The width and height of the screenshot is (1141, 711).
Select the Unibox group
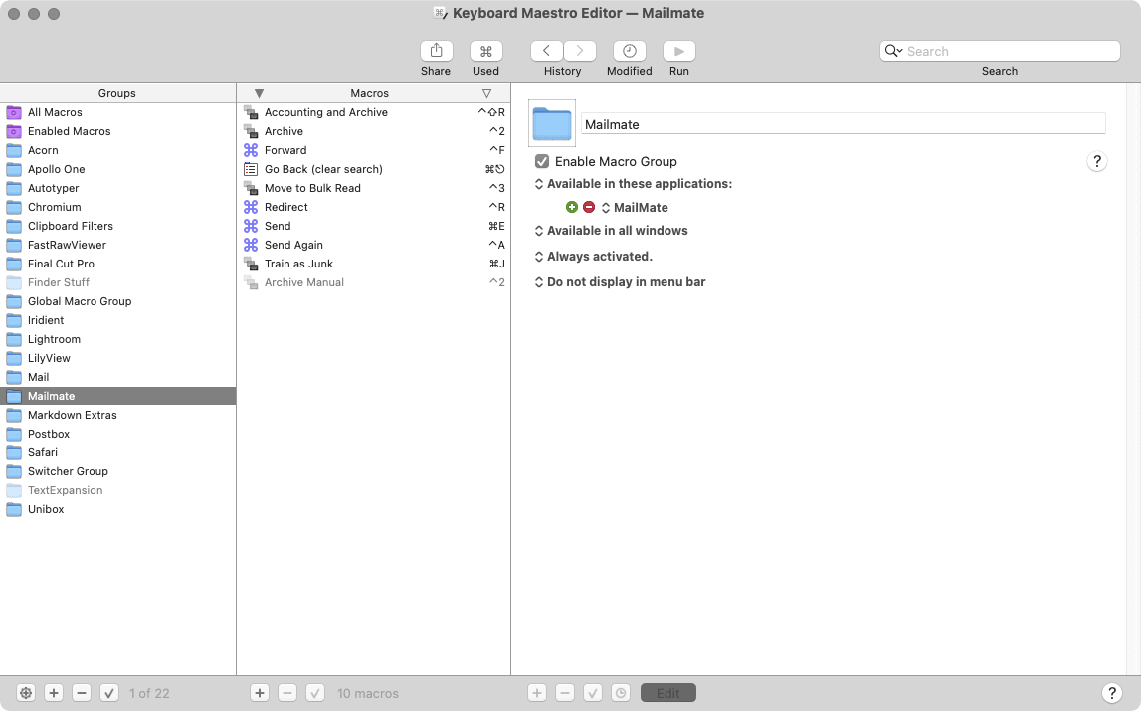pos(118,510)
